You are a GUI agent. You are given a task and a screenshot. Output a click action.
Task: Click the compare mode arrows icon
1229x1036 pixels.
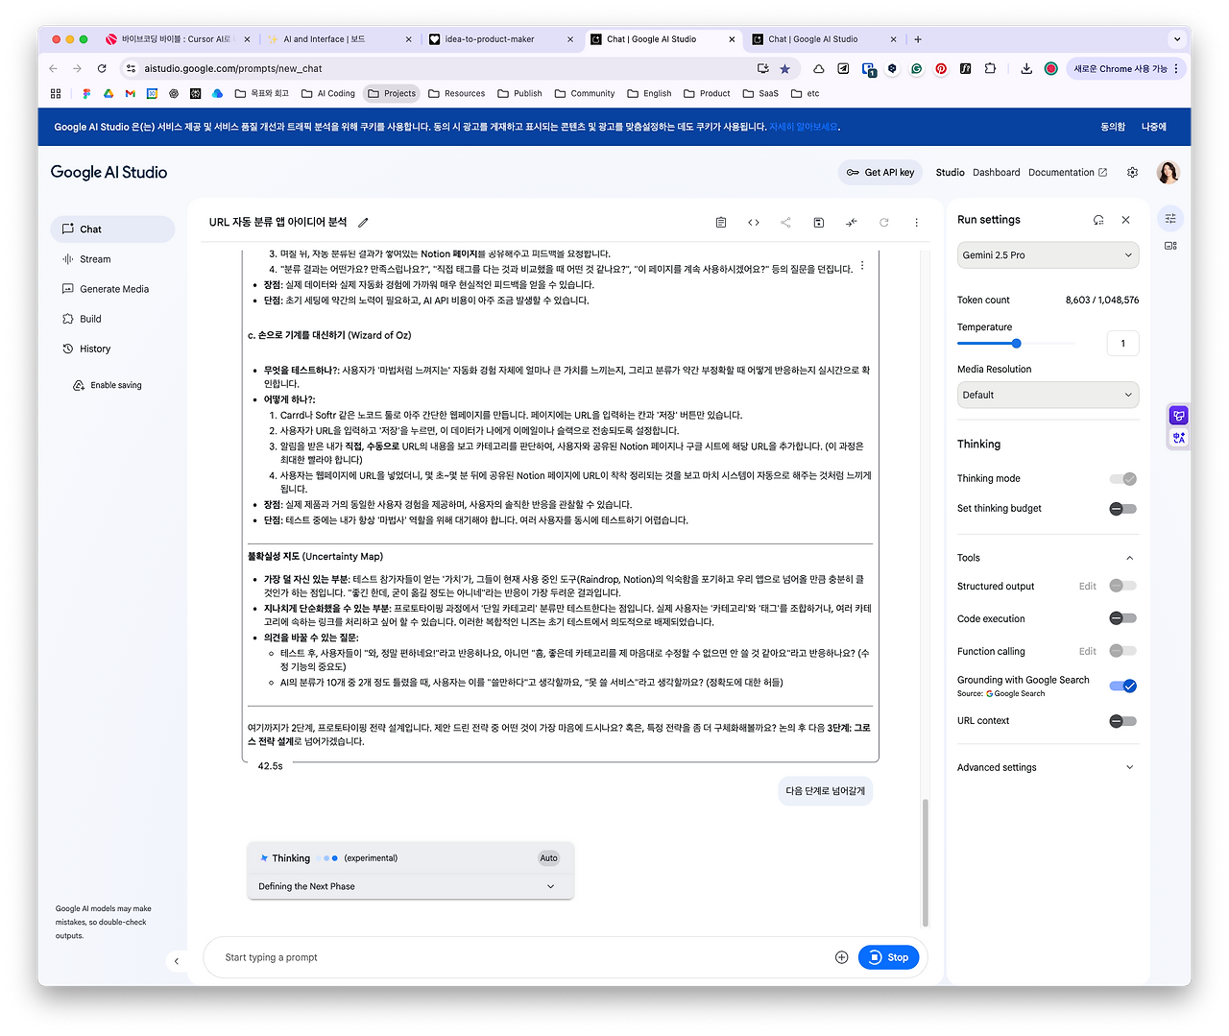coord(852,223)
